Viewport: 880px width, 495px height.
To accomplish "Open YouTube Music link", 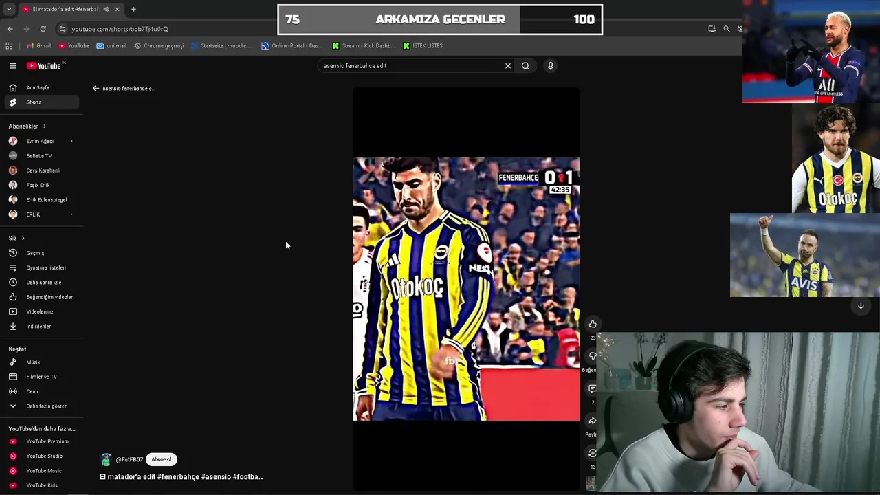I will coord(41,471).
